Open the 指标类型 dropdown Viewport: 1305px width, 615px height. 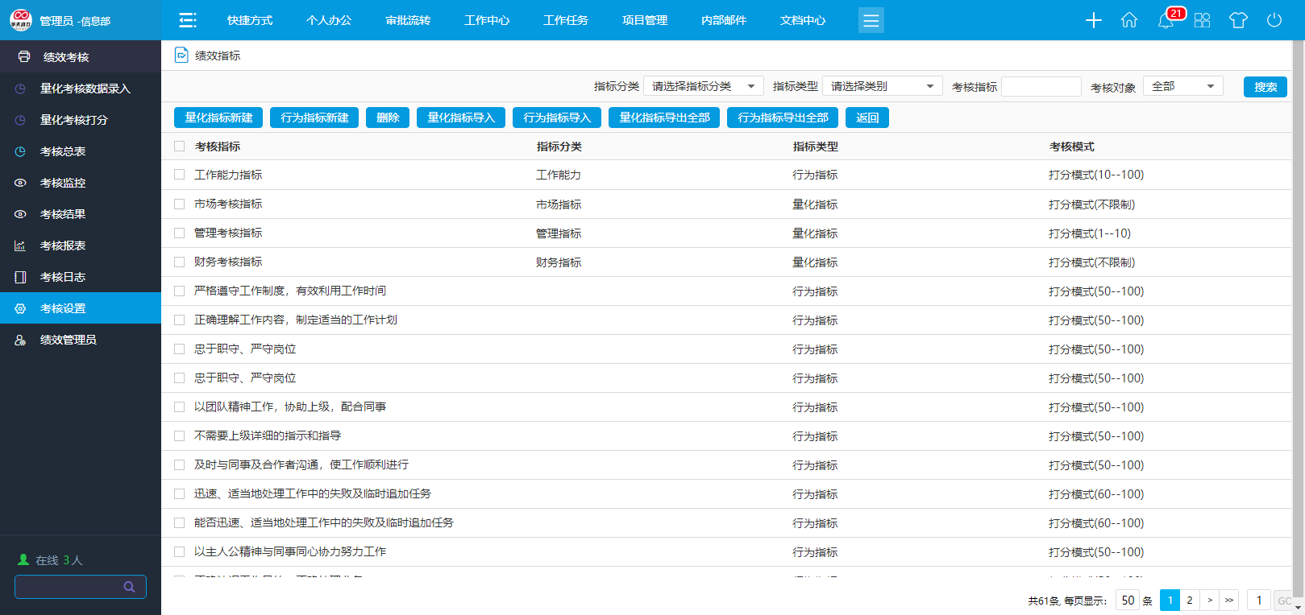click(x=882, y=86)
